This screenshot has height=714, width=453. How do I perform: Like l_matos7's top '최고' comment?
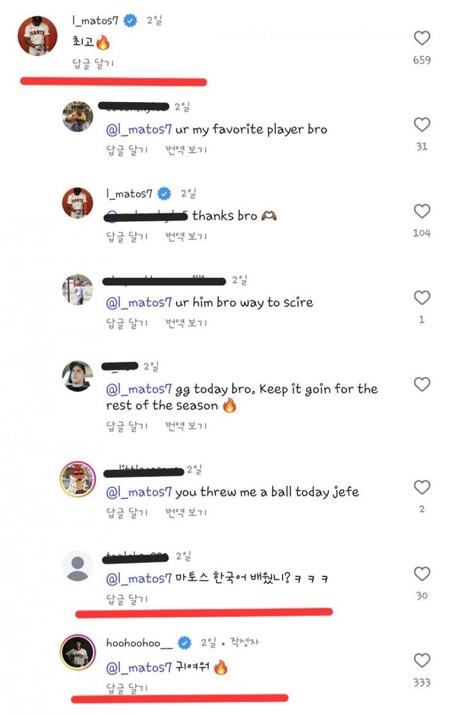click(x=422, y=38)
